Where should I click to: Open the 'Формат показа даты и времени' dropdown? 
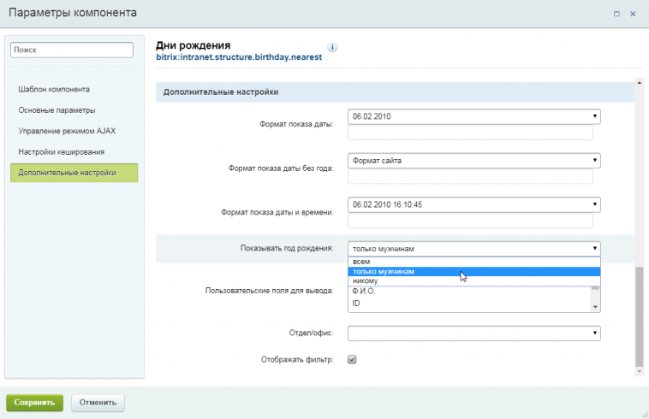tap(474, 204)
